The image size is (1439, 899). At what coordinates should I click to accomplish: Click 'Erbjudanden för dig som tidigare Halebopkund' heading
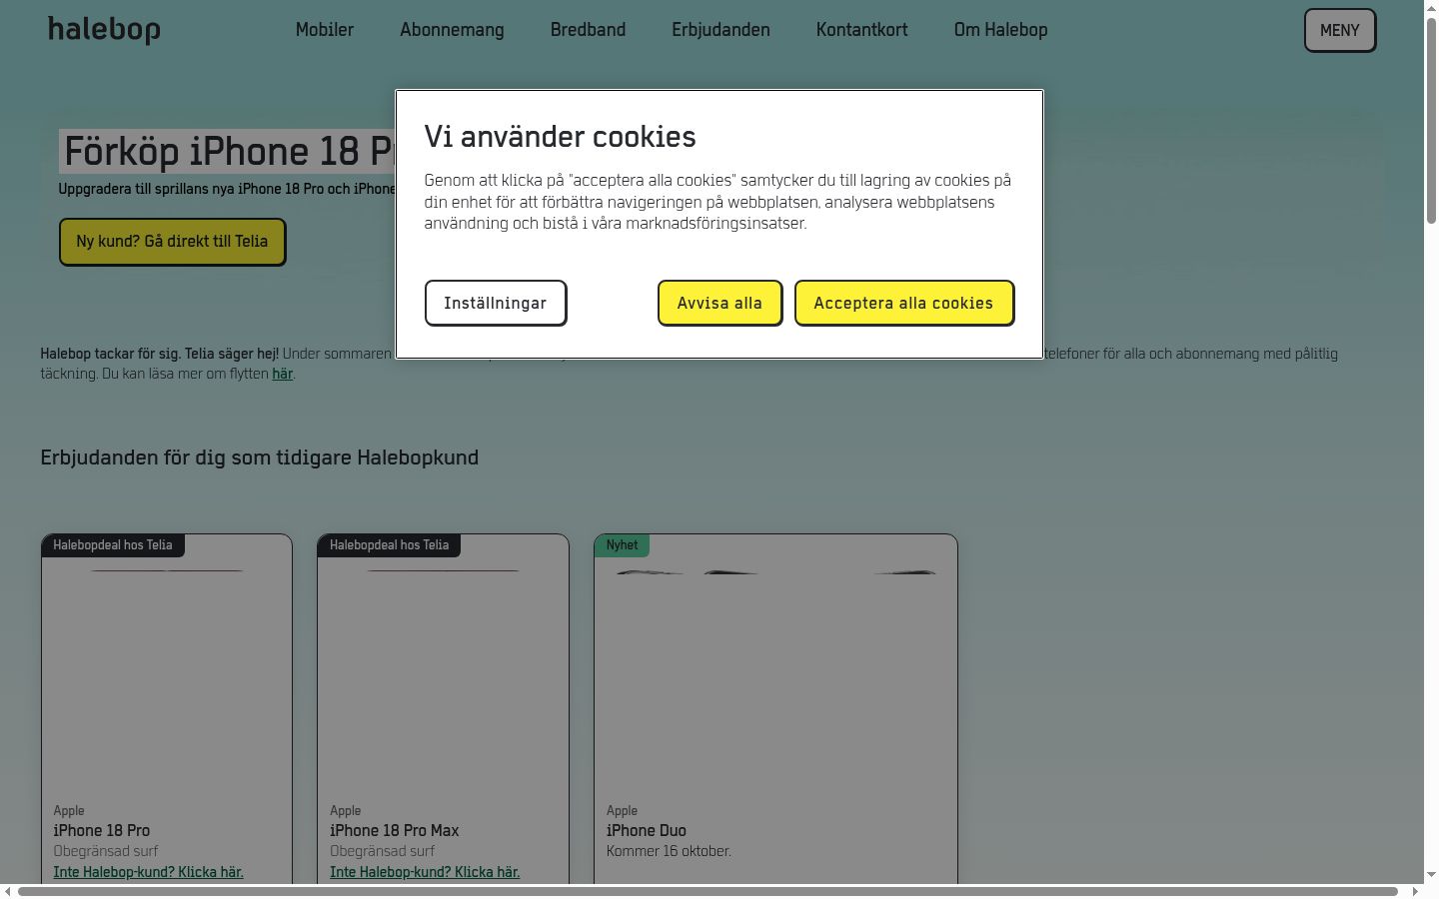(x=260, y=457)
